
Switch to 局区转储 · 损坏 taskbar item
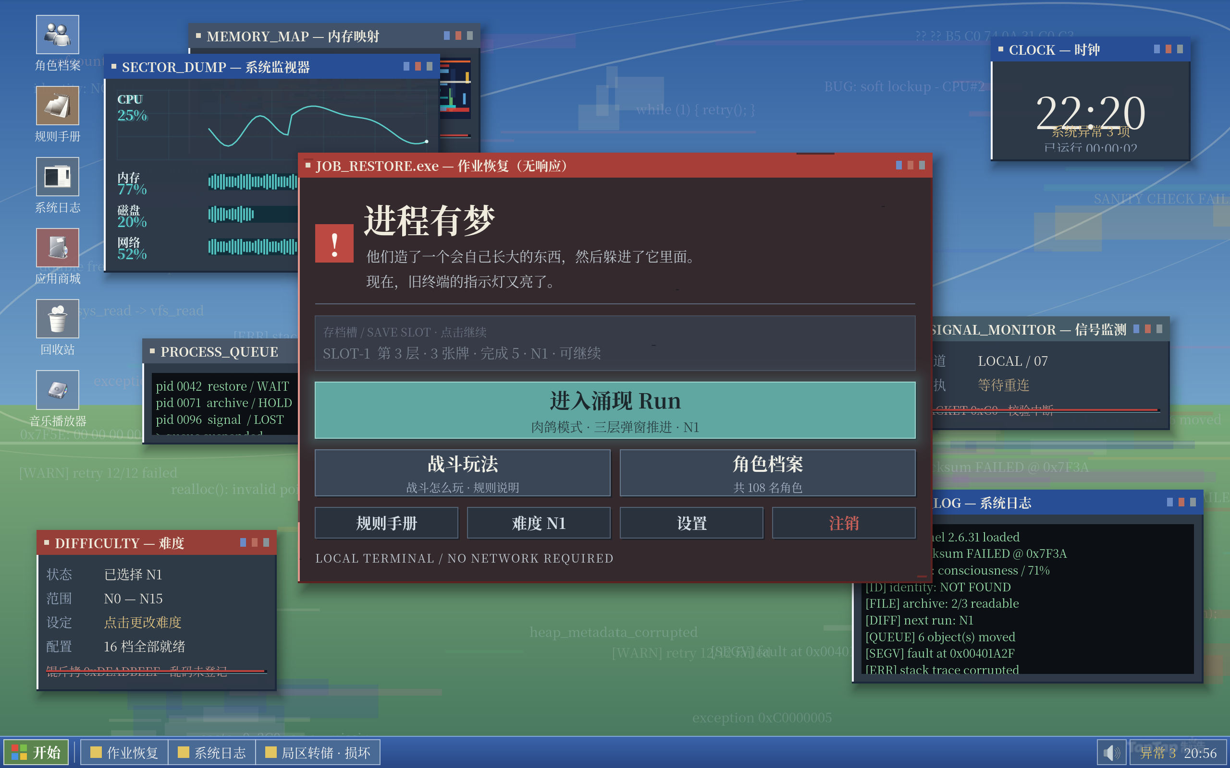(x=318, y=752)
